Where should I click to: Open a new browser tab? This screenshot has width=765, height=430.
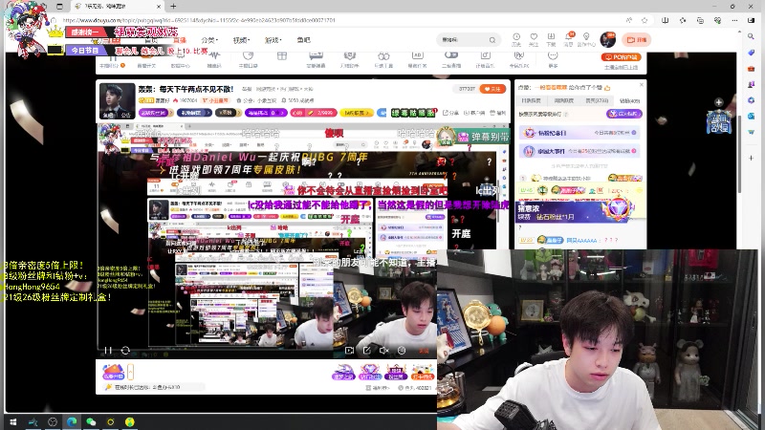pyautogui.click(x=173, y=7)
